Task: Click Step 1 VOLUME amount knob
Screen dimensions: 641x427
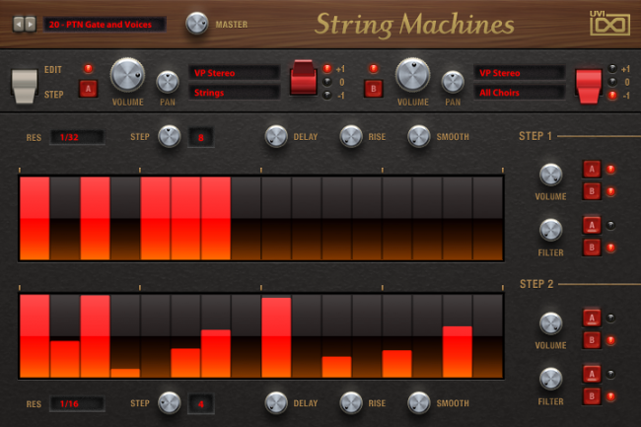Action: [550, 175]
